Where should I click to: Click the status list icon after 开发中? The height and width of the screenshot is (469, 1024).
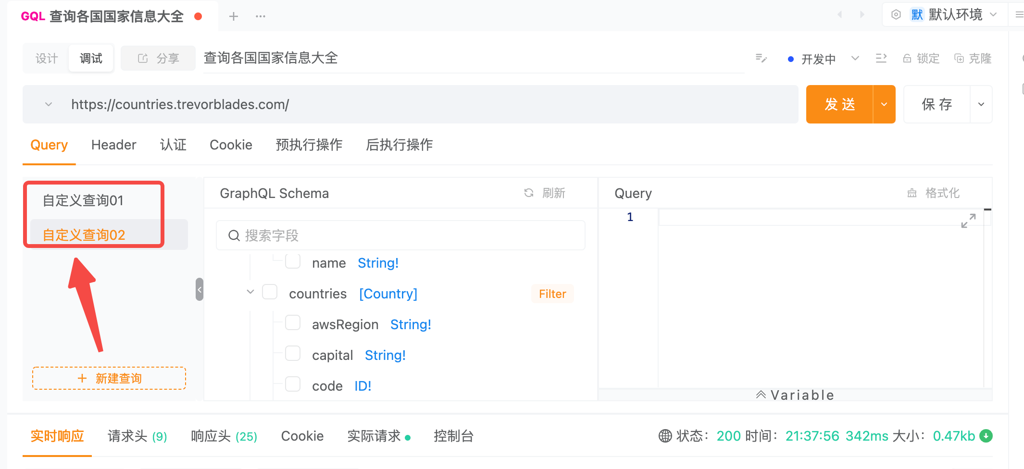881,58
